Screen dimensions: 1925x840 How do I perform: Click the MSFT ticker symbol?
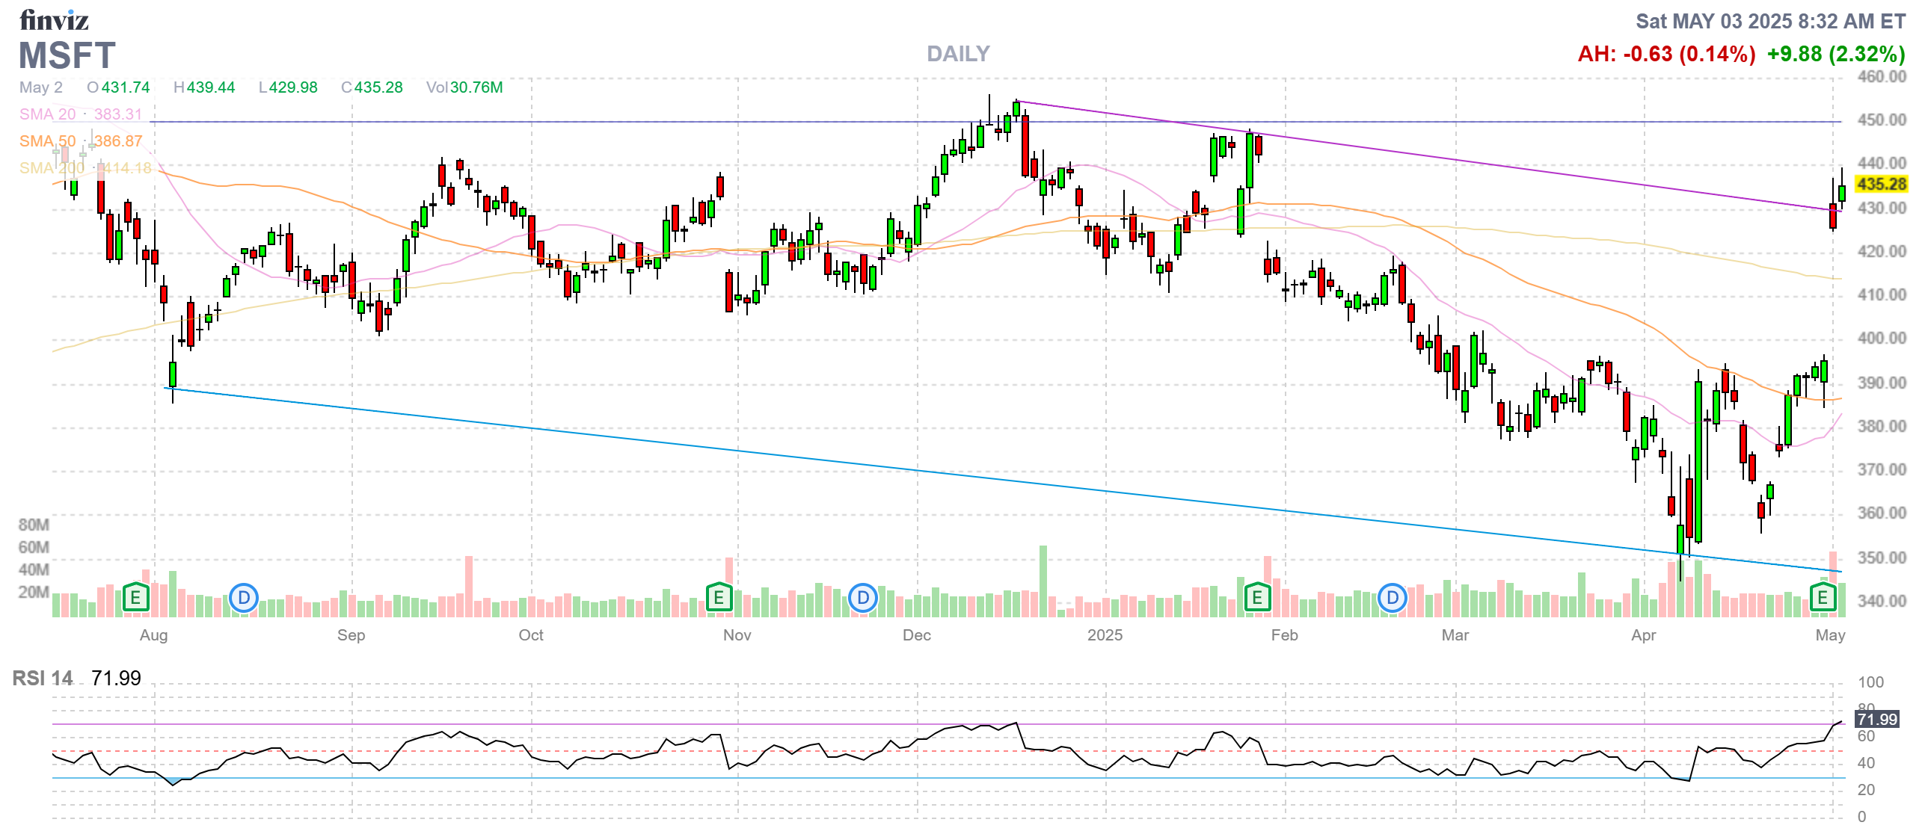point(67,56)
